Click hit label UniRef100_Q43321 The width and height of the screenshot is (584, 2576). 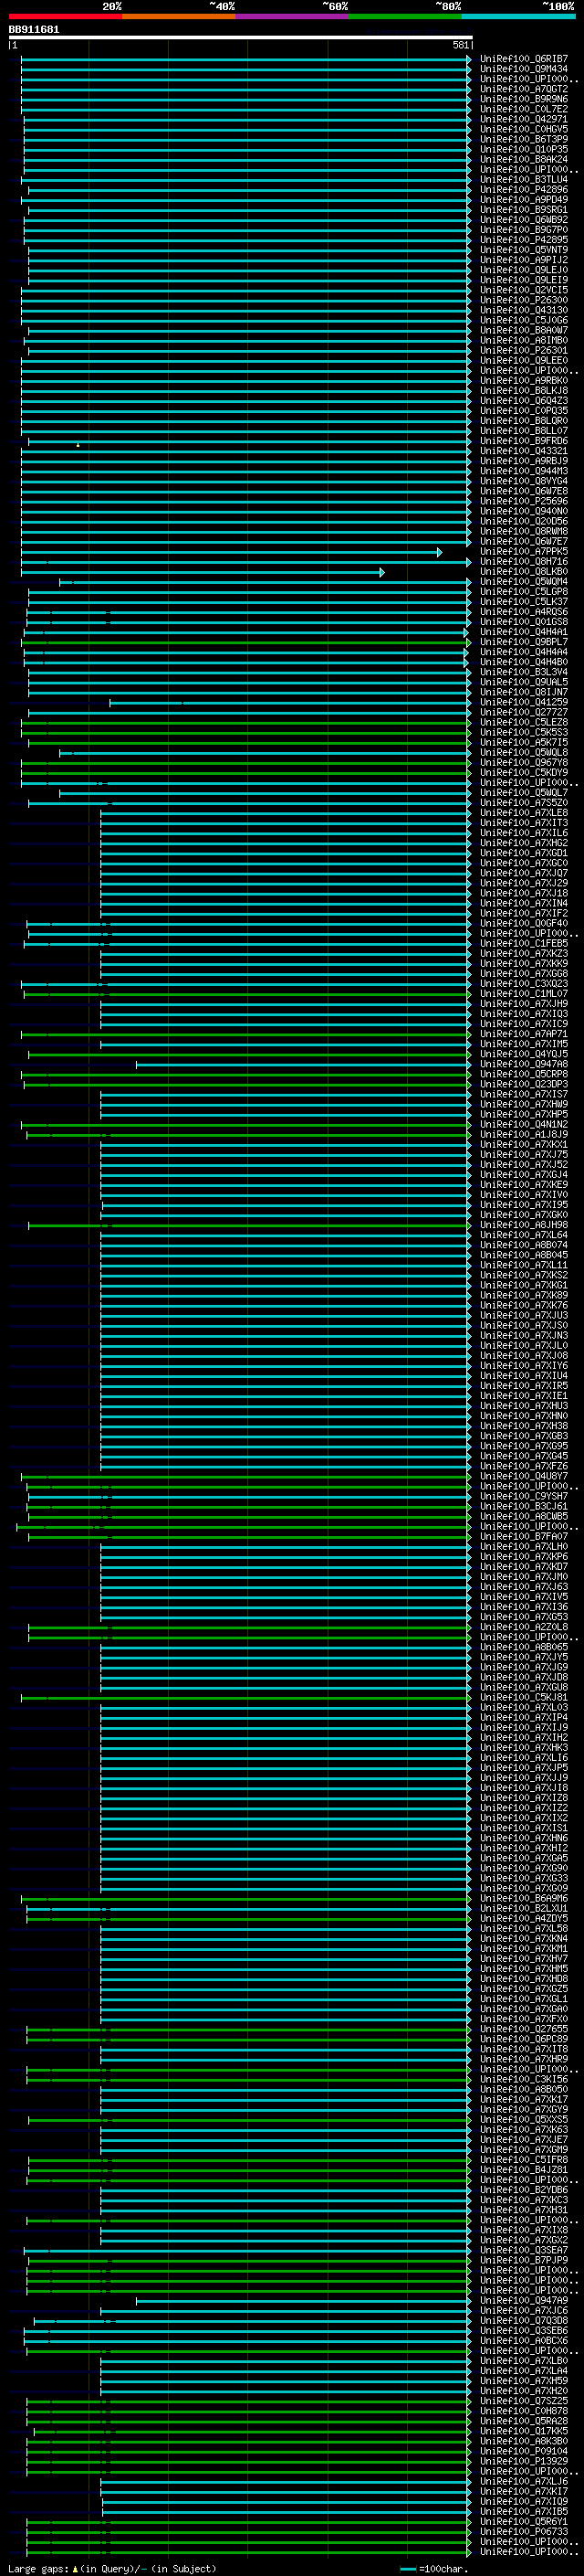point(524,451)
